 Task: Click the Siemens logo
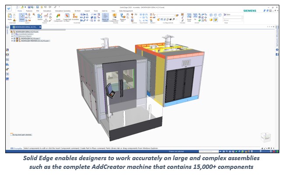250,11
